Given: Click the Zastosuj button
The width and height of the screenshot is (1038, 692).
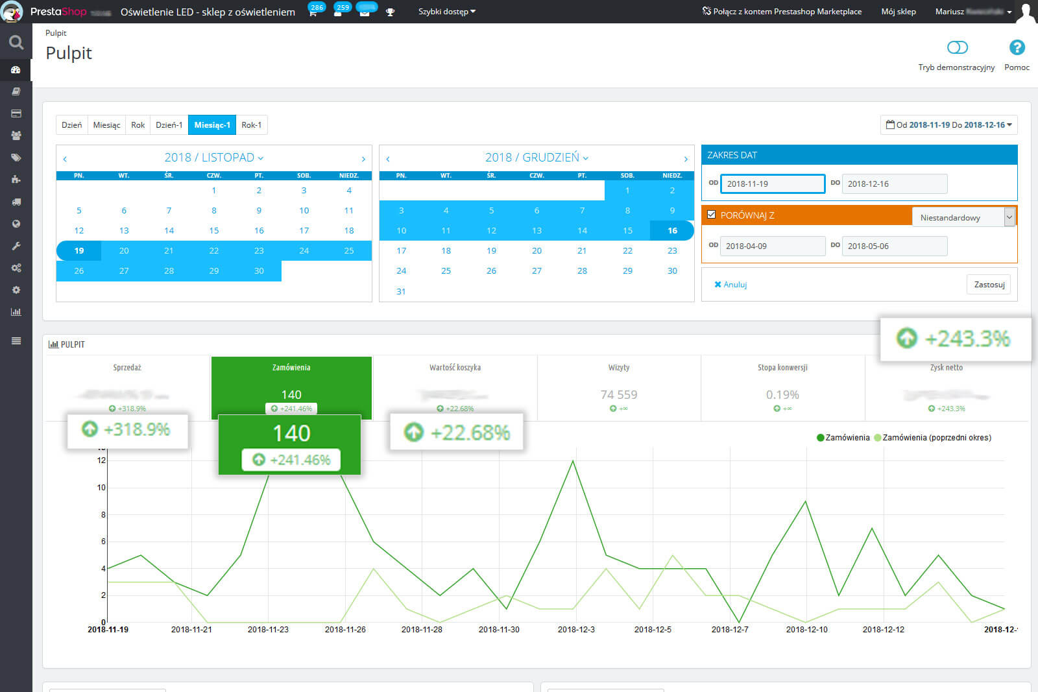Looking at the screenshot, I should click(x=989, y=285).
